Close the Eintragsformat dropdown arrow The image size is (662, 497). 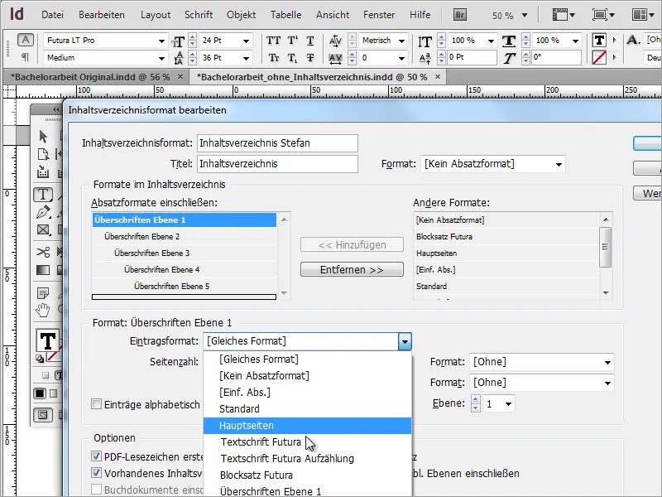pyautogui.click(x=405, y=341)
